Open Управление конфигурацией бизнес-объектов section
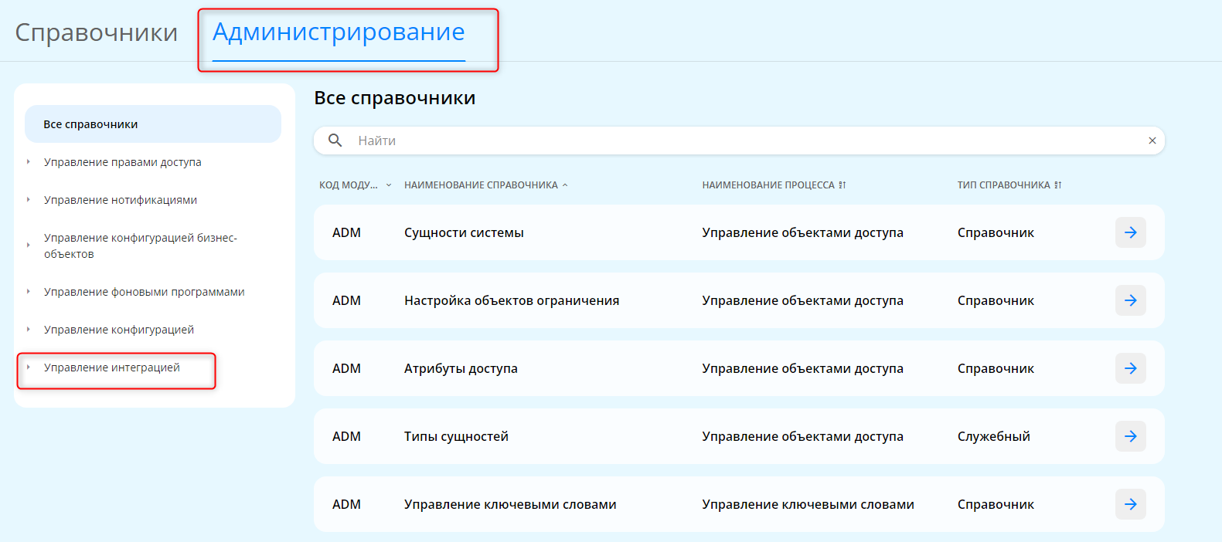1222x542 pixels. [x=141, y=246]
